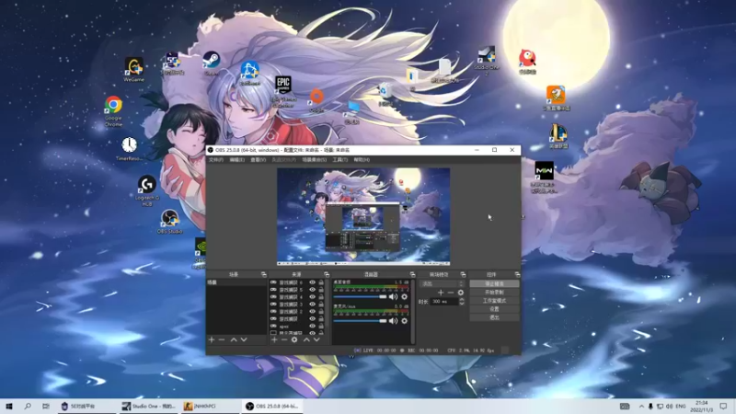
Task: Mute the 麦克风/Aux channel speaker
Action: click(x=393, y=321)
